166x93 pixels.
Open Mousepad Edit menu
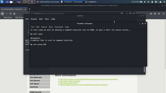point(38,27)
